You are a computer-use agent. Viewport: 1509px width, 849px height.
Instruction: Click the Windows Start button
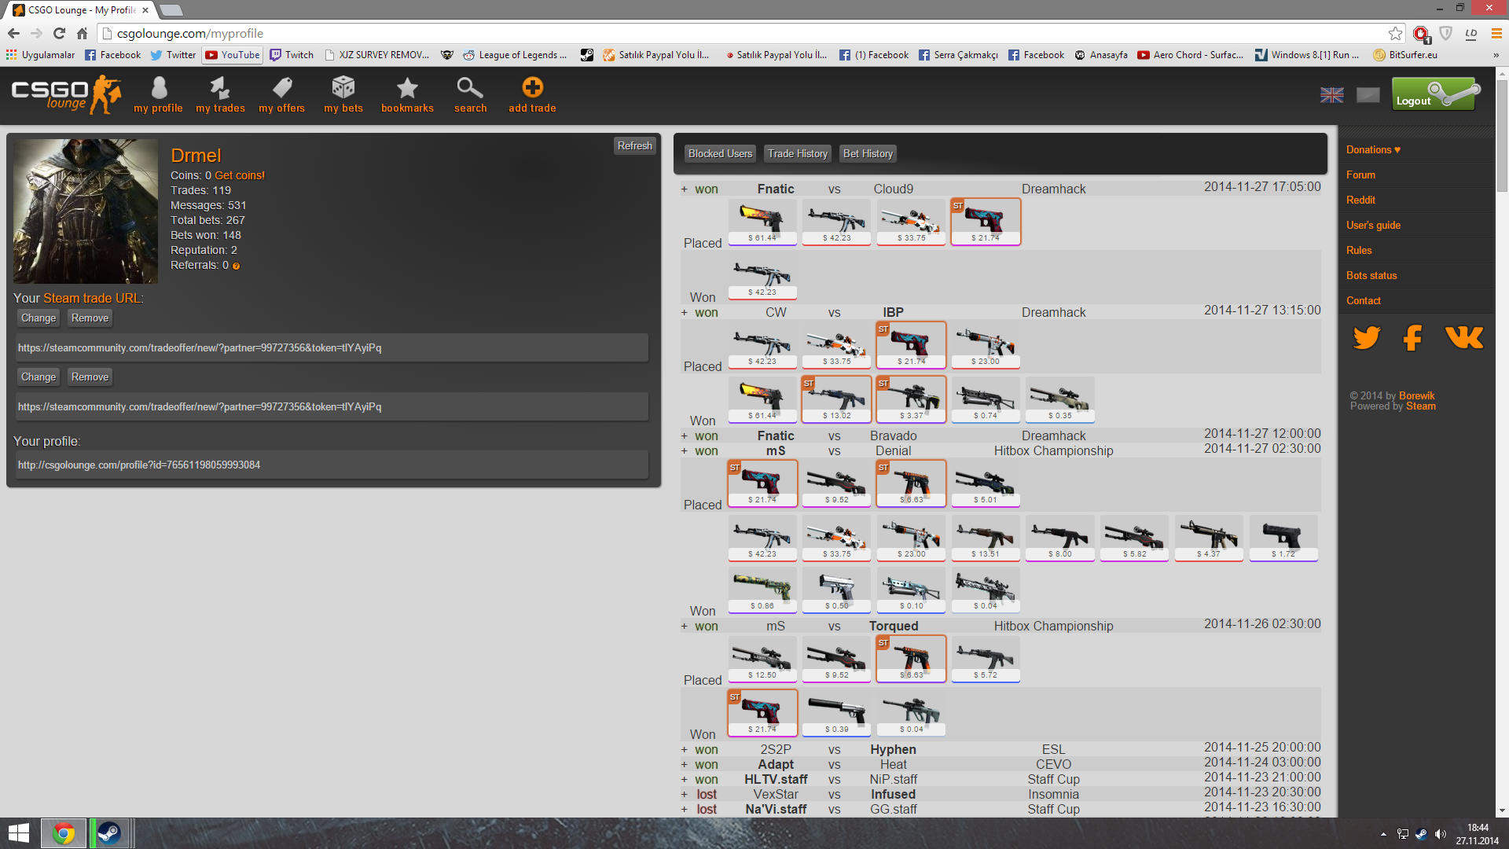[19, 833]
